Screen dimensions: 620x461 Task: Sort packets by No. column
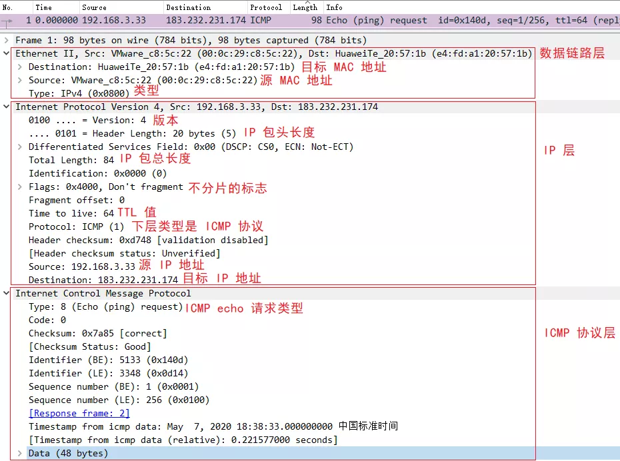point(16,7)
